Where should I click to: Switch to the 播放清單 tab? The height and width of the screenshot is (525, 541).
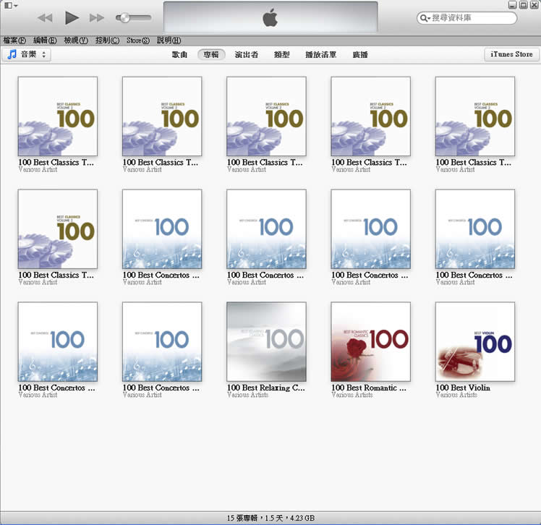[321, 54]
